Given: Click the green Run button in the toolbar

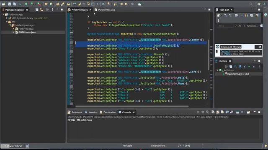Looking at the screenshot, I should pyautogui.click(x=26, y=4).
